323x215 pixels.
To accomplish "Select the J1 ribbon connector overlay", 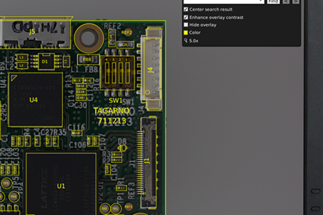I will pos(147,161).
